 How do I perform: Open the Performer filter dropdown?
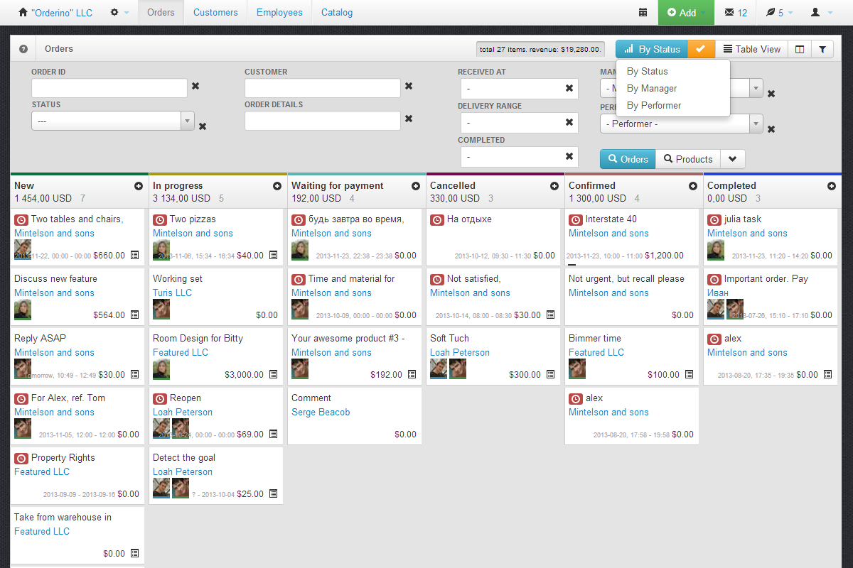tap(682, 124)
